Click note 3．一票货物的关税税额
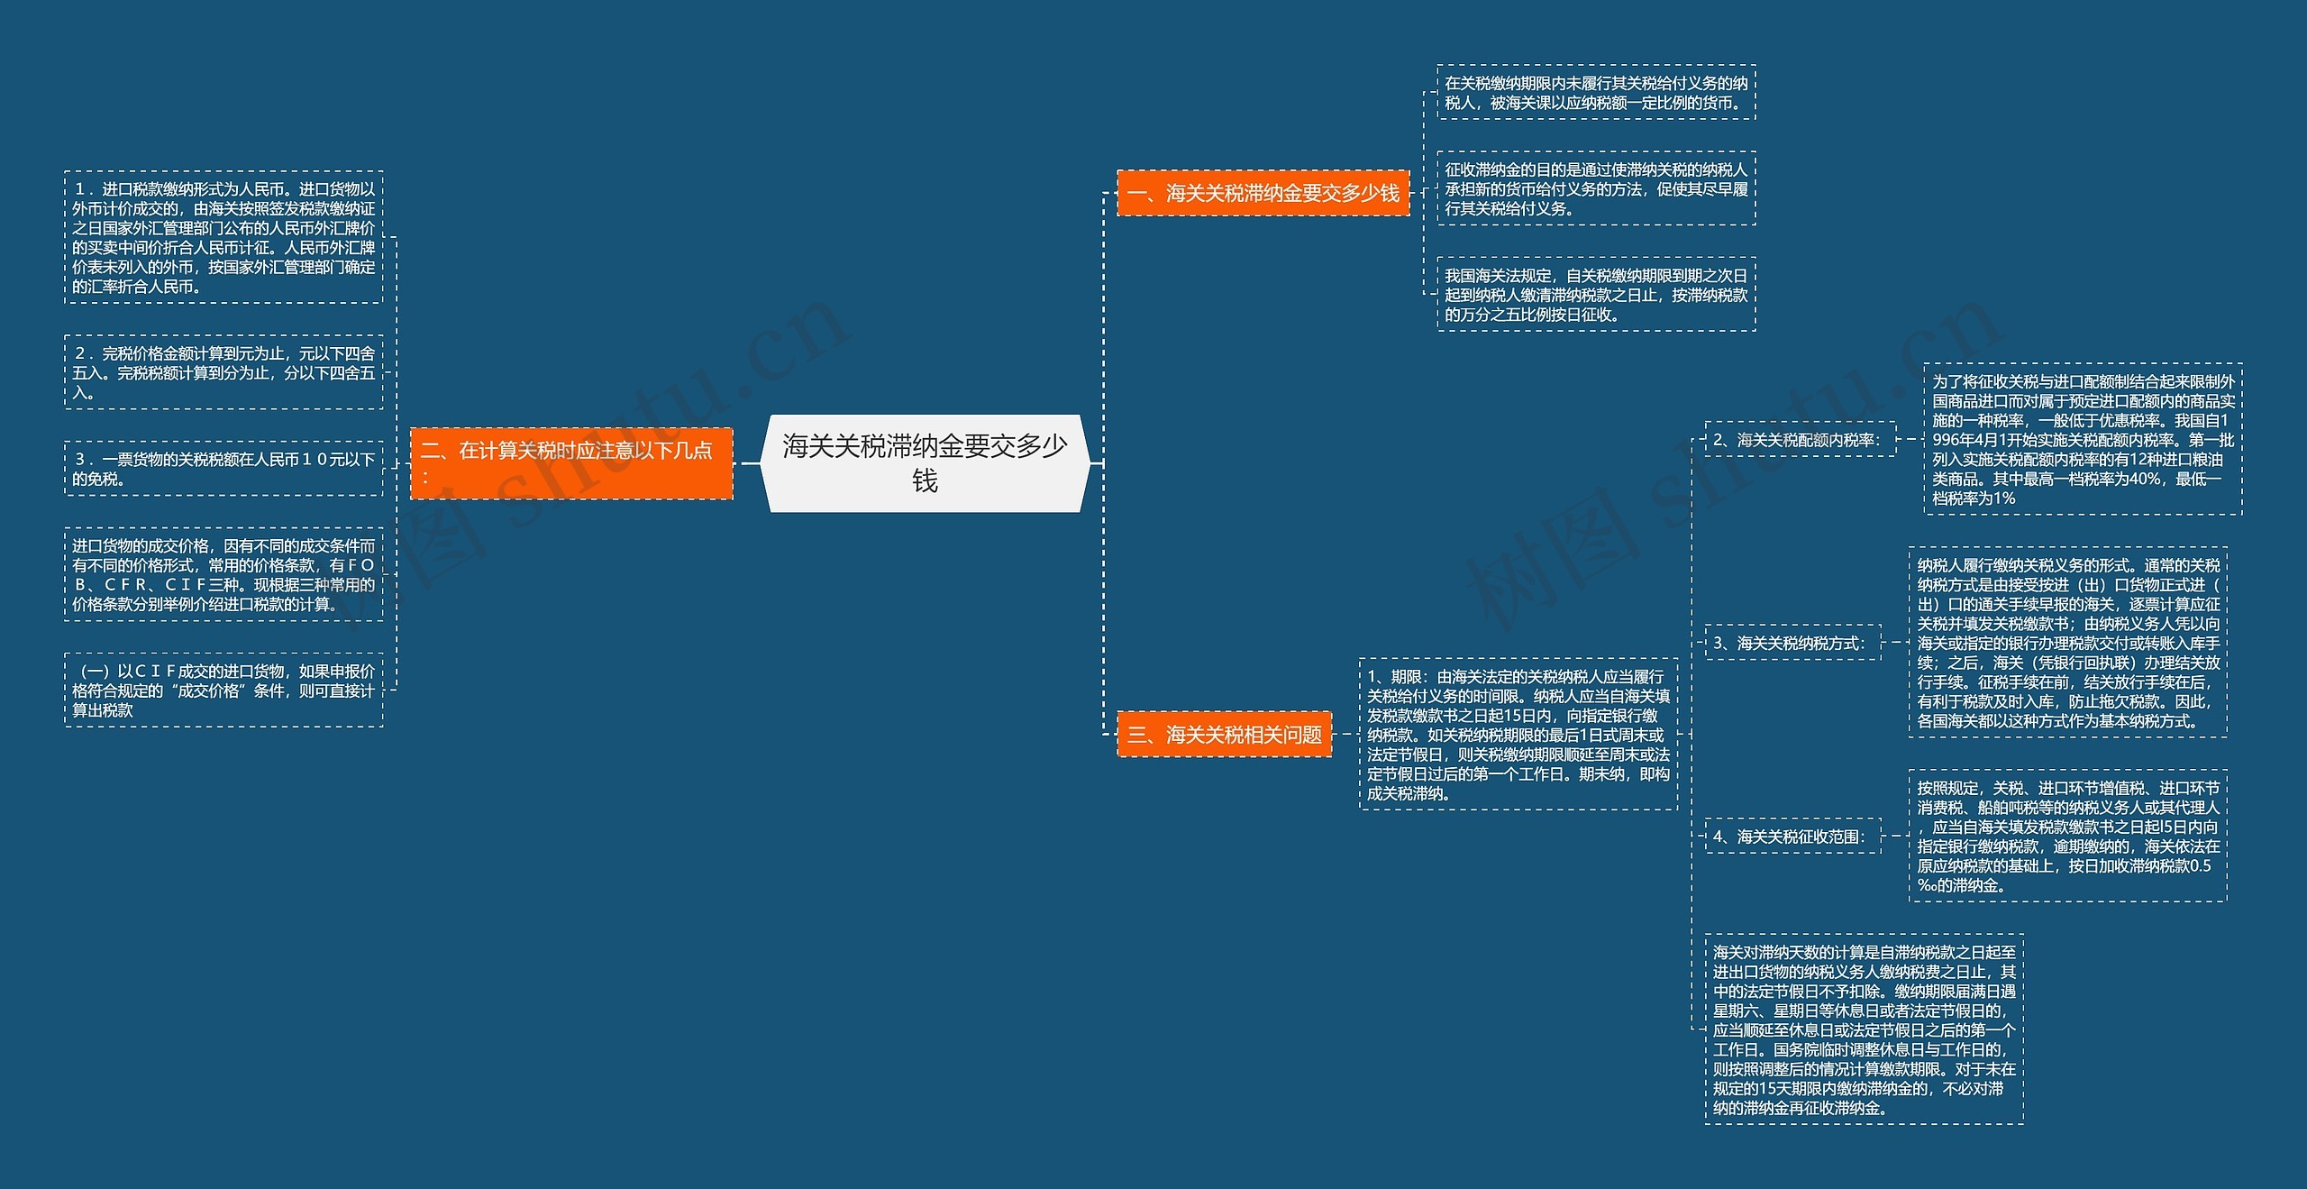This screenshot has width=2307, height=1189. (223, 469)
